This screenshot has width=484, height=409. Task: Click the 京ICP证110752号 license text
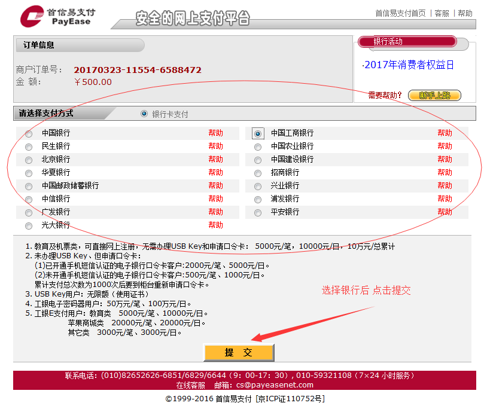click(x=290, y=399)
